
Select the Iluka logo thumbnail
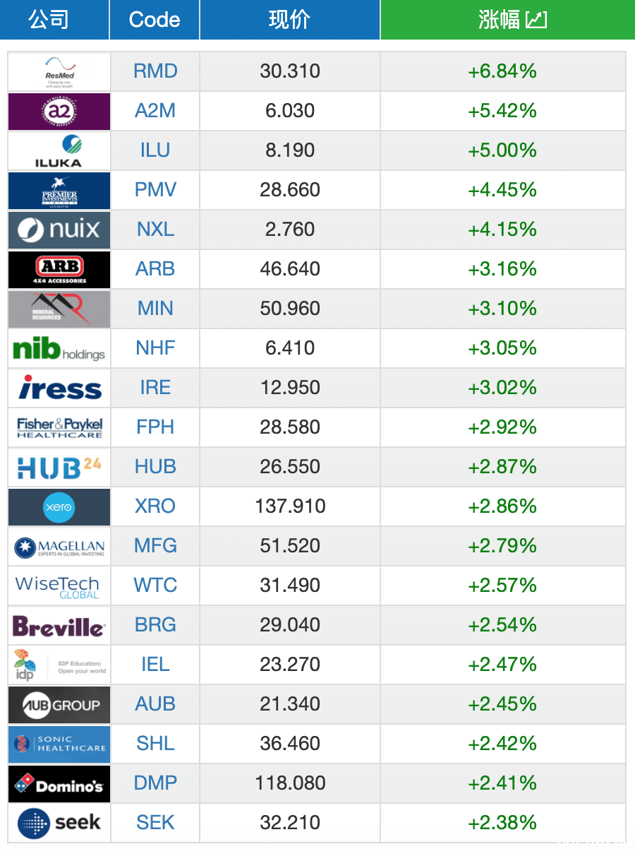(x=59, y=150)
